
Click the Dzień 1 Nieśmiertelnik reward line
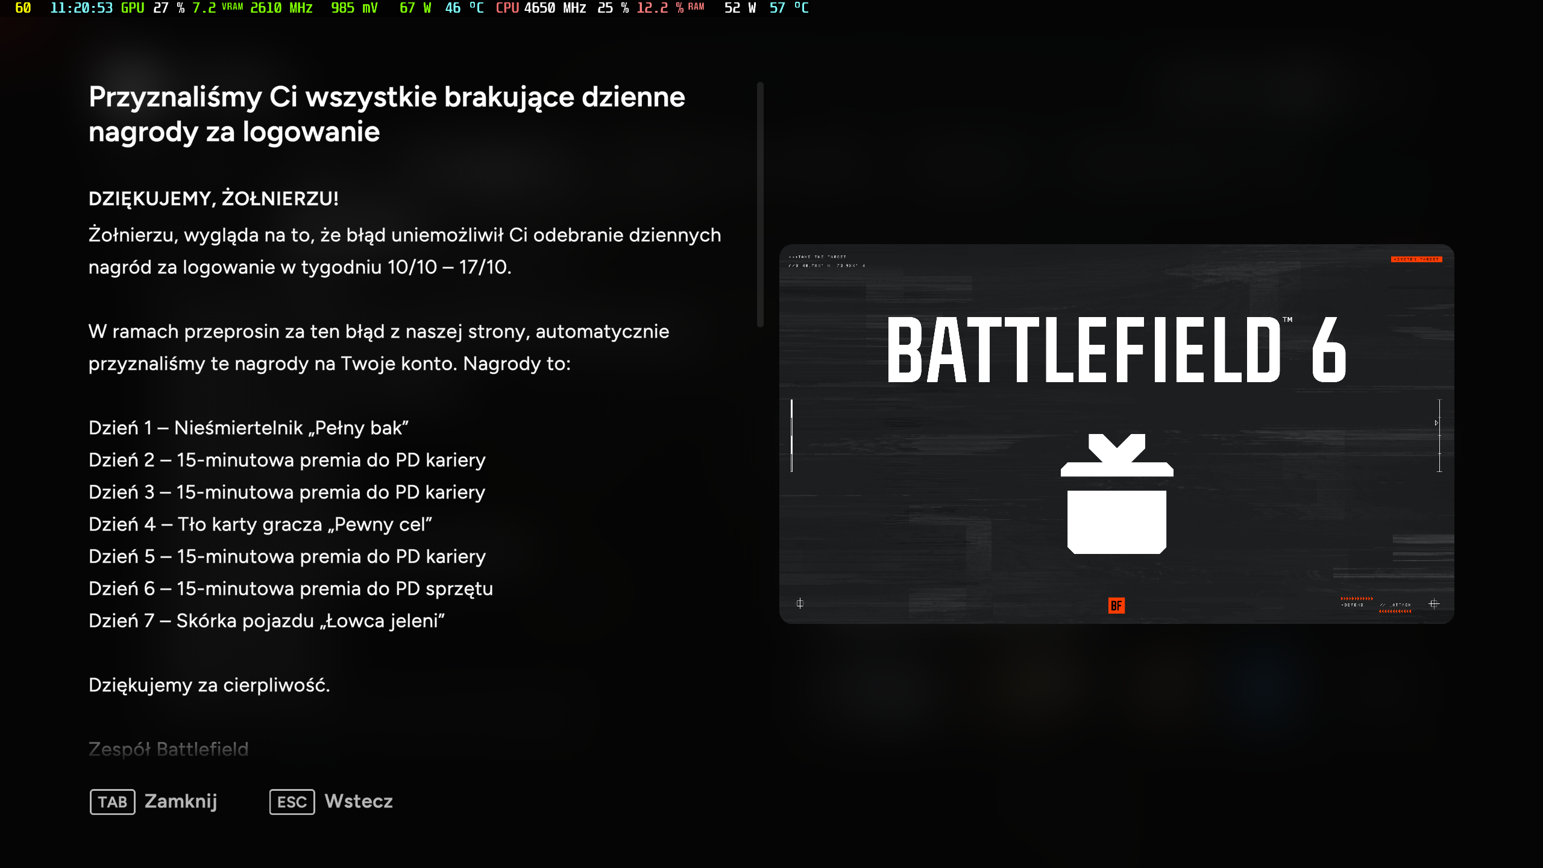pyautogui.click(x=248, y=428)
